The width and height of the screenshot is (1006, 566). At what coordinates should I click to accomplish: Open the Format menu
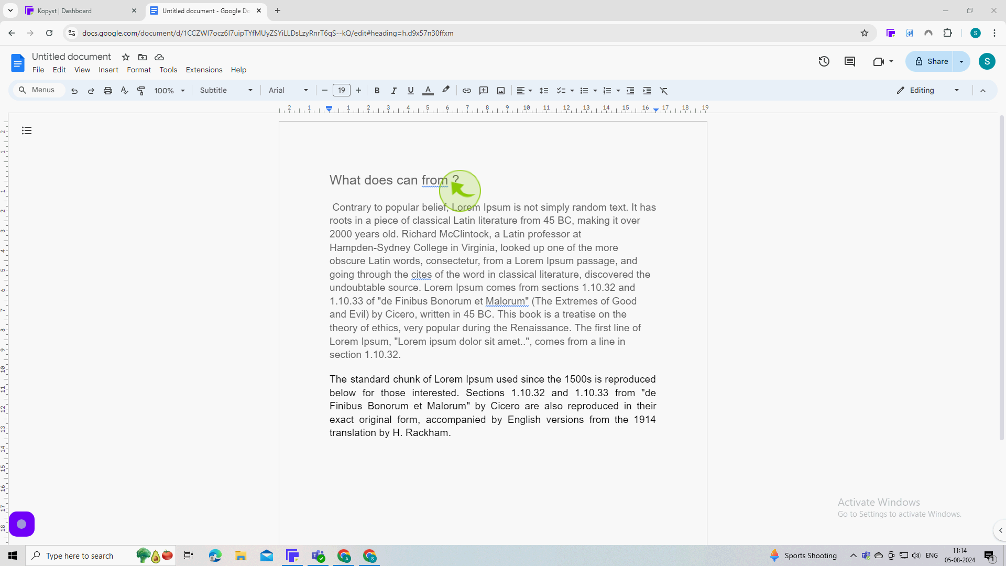(x=138, y=70)
